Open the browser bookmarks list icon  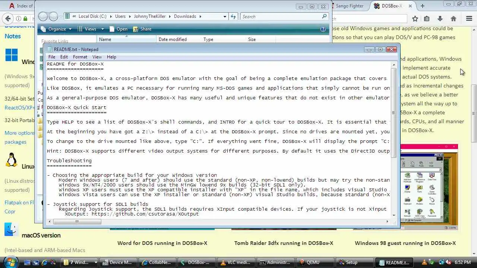(x=427, y=19)
